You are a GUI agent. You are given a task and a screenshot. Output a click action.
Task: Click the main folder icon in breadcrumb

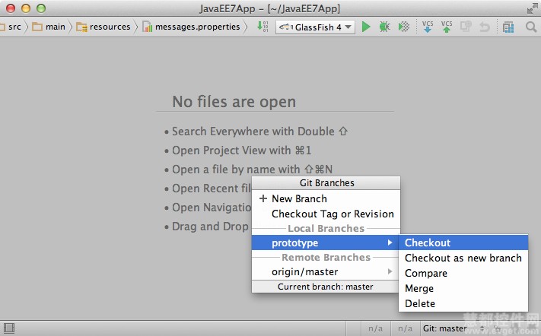pyautogui.click(x=37, y=27)
